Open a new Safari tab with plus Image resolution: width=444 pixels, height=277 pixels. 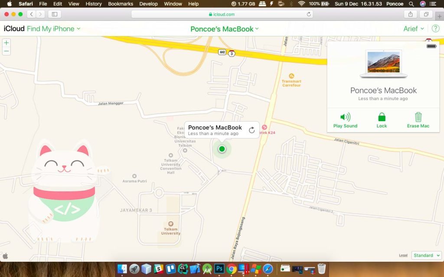tap(440, 17)
